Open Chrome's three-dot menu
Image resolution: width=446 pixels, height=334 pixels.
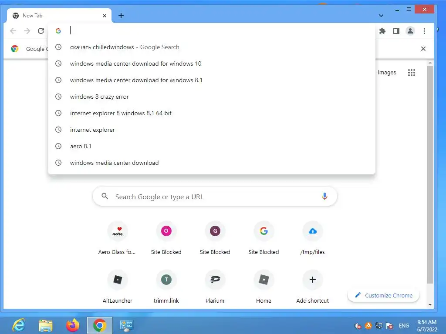[424, 31]
